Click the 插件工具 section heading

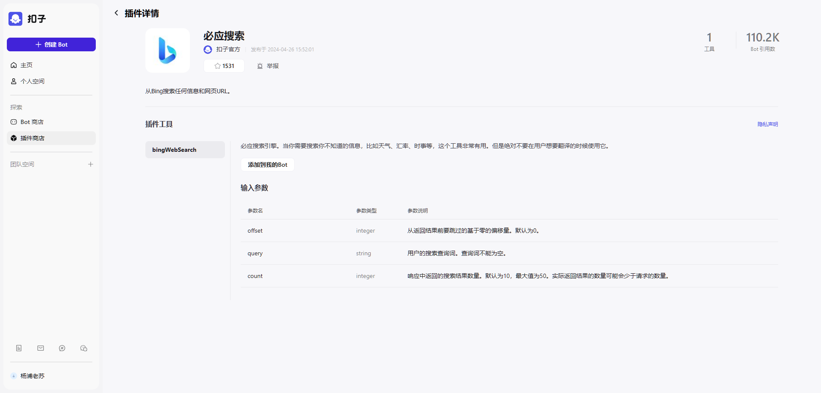(x=159, y=124)
